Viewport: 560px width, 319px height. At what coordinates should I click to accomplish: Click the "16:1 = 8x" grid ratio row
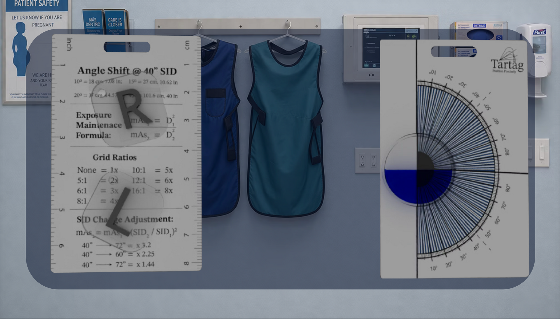pyautogui.click(x=152, y=191)
